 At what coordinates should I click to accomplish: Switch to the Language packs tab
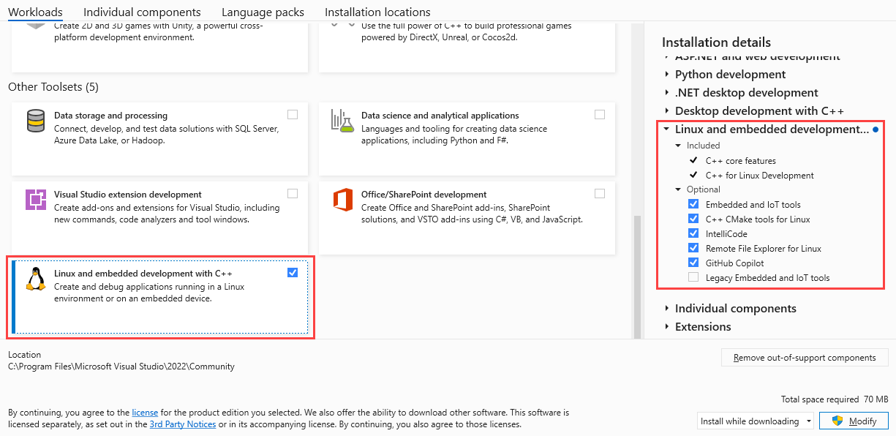click(x=263, y=12)
